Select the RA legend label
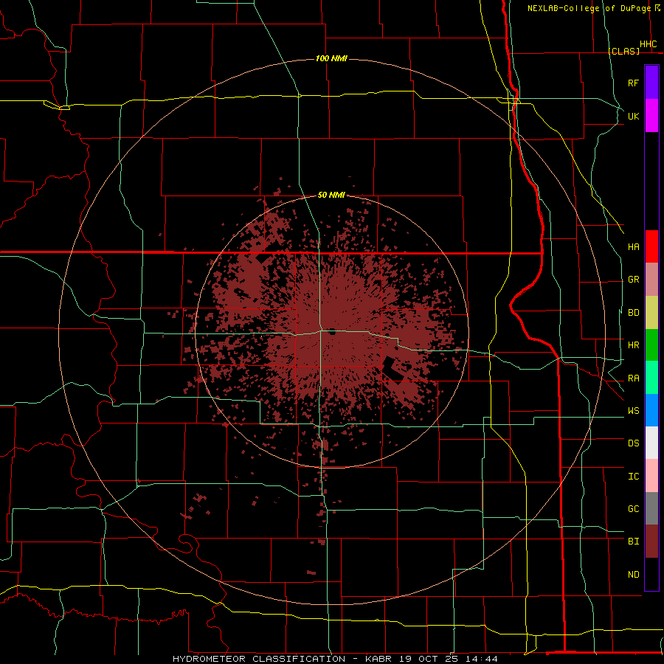Screen dimensions: 664x664 pyautogui.click(x=633, y=378)
